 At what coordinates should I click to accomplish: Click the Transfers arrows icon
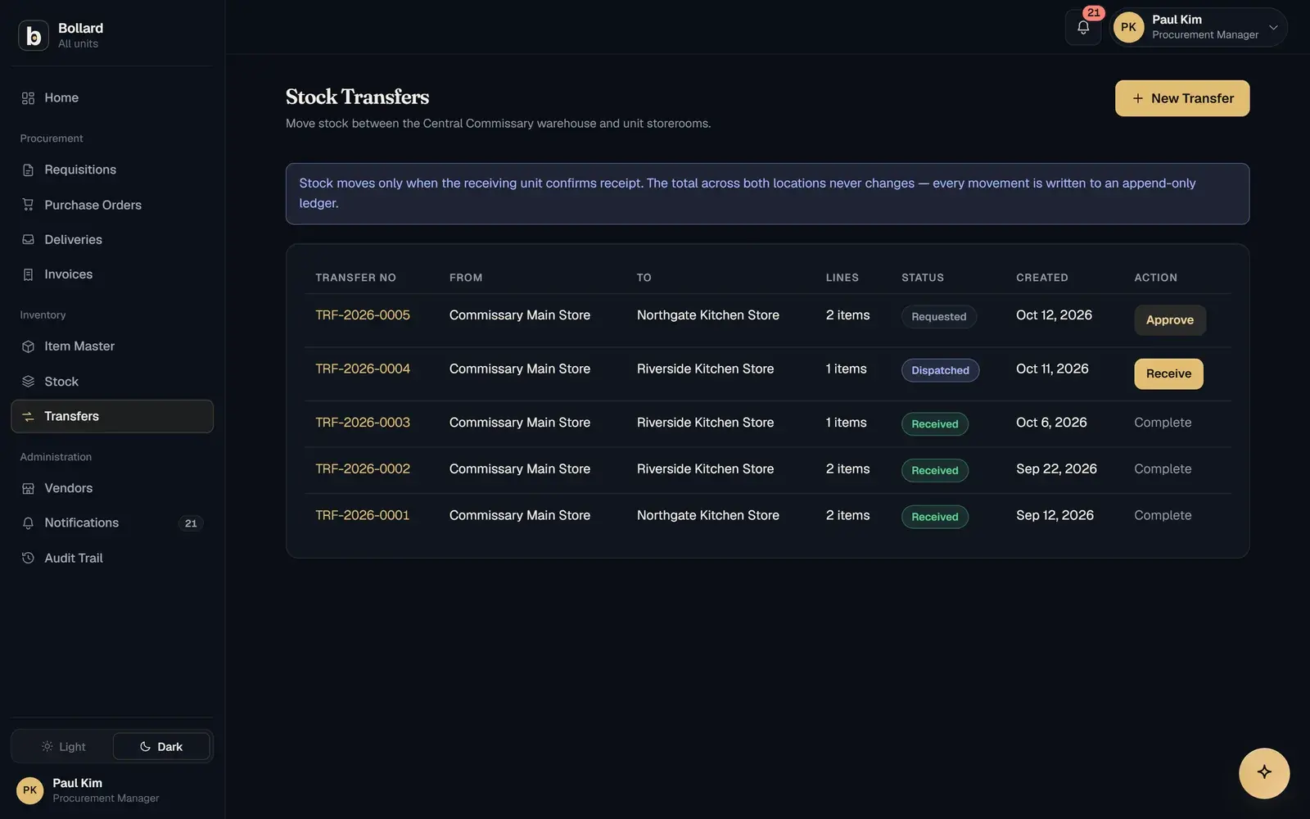click(28, 416)
